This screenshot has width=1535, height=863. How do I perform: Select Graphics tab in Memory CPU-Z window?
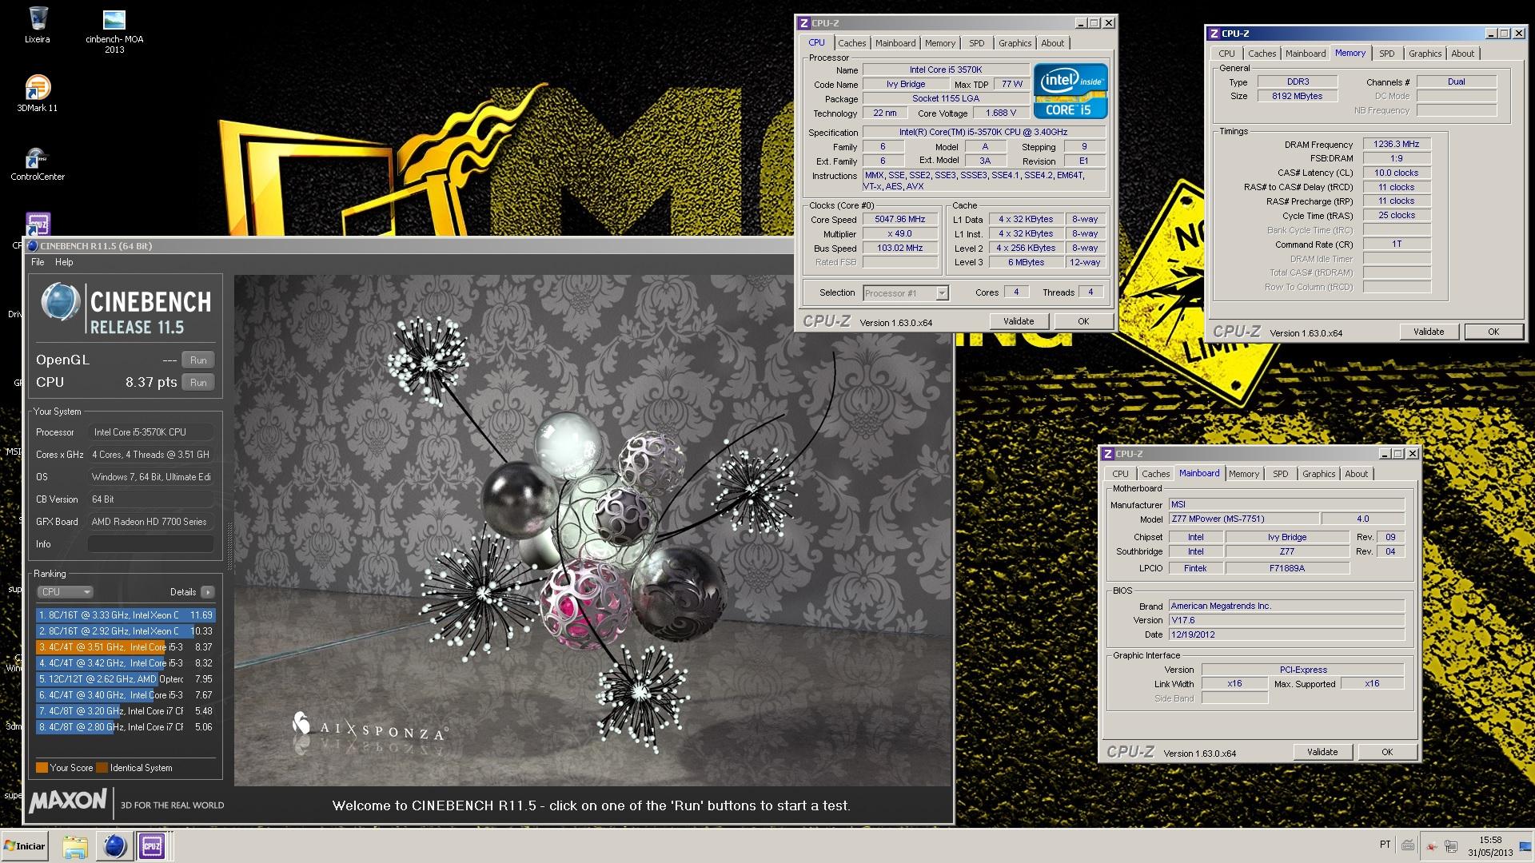tap(1425, 54)
